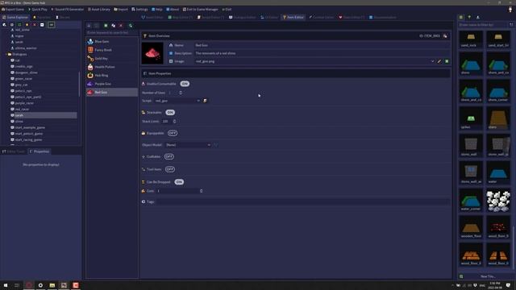Collapse the Dialogues folder in the tree
The image size is (516, 290).
point(6,54)
